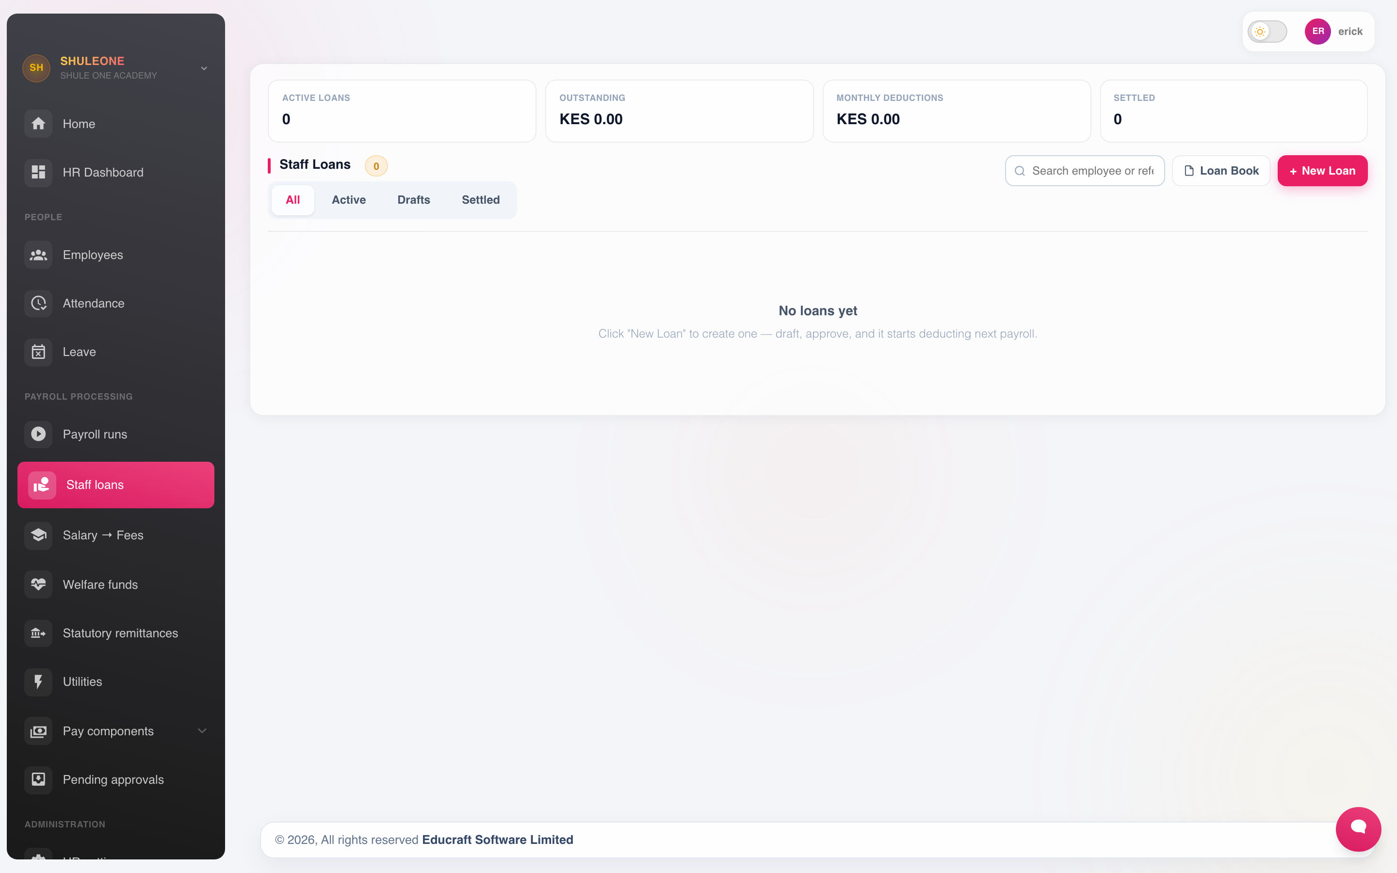Click the Payroll runs play icon
Viewport: 1397px width, 873px height.
click(38, 434)
